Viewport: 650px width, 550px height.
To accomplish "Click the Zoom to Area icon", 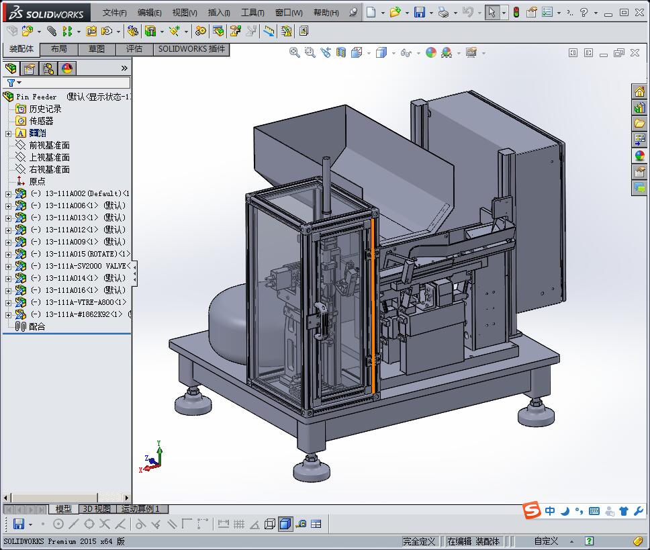I will click(310, 52).
